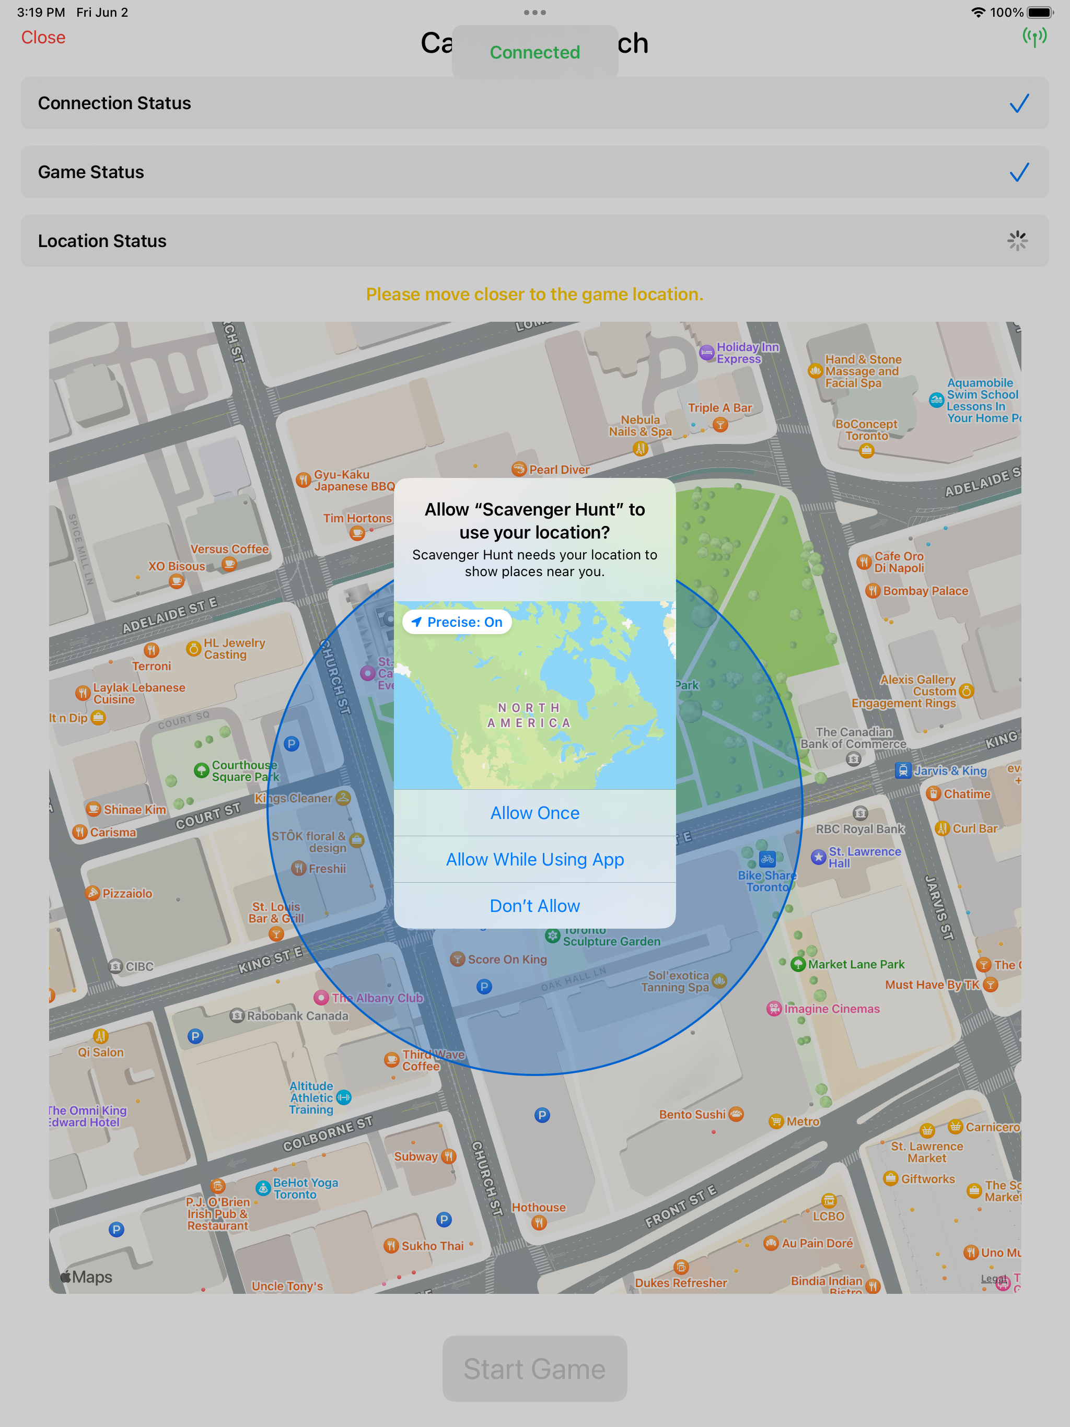Tap the Toronto Sculpture Garden icon

pos(552,935)
